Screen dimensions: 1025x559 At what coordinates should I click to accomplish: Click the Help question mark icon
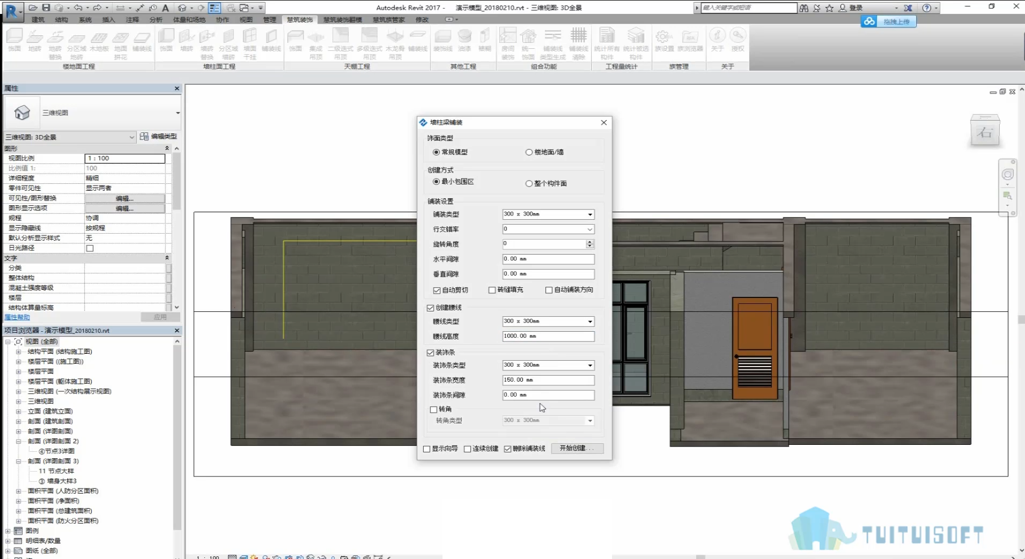926,8
